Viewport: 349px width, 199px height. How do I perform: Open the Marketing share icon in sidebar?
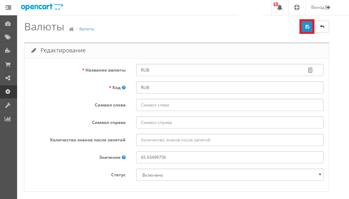pyautogui.click(x=8, y=78)
